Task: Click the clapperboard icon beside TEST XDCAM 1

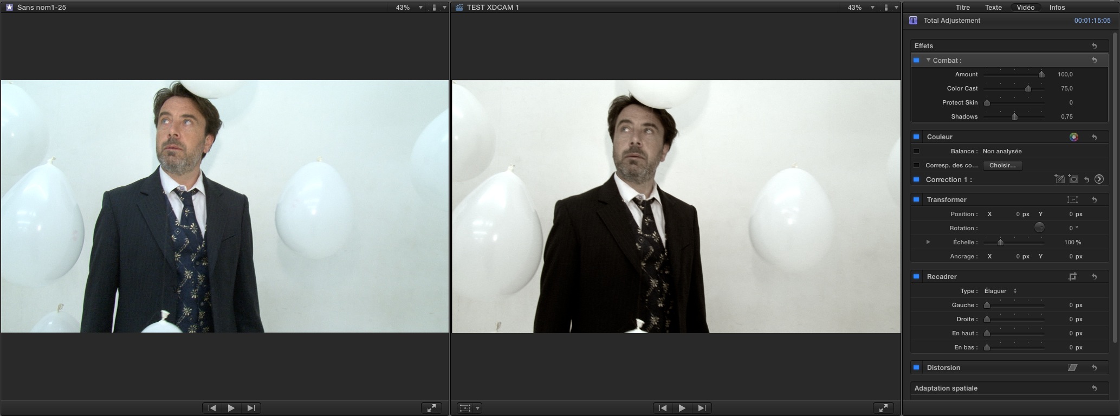Action: 459,8
